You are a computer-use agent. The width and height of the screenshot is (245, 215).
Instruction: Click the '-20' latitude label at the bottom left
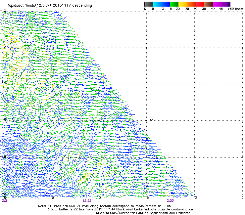coord(3,194)
